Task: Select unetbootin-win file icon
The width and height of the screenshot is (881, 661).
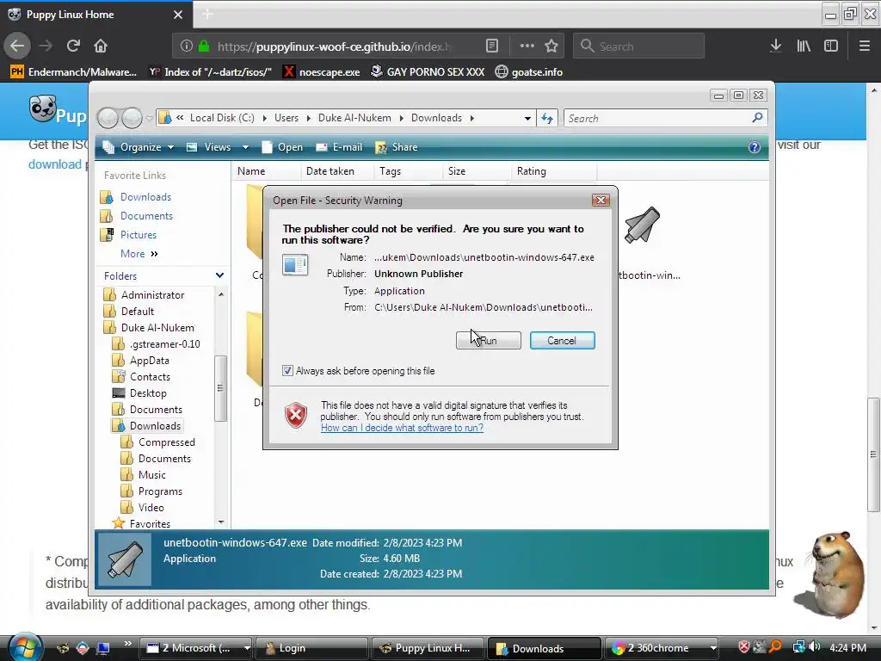Action: pos(642,225)
